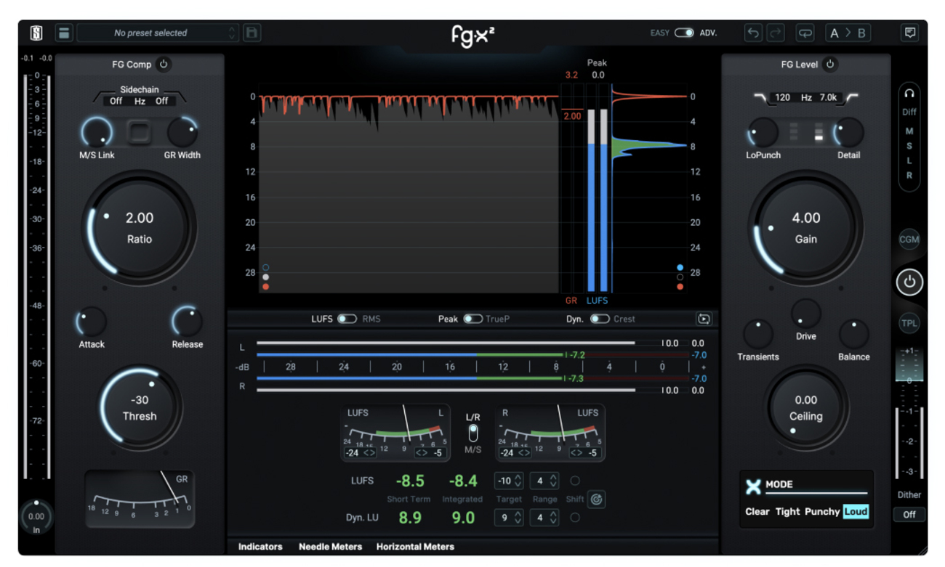Toggle LUFS to RMS metering switch
Viewport: 945px width, 567px height.
(347, 319)
